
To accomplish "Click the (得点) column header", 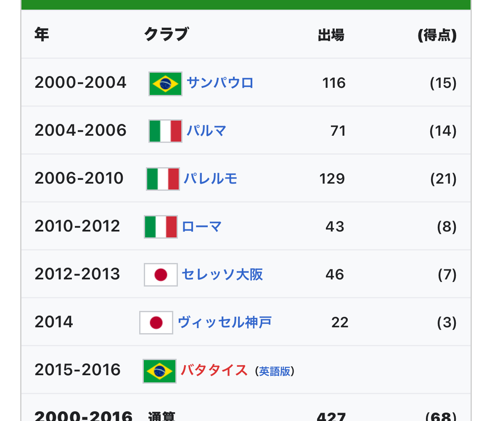I will click(x=437, y=35).
